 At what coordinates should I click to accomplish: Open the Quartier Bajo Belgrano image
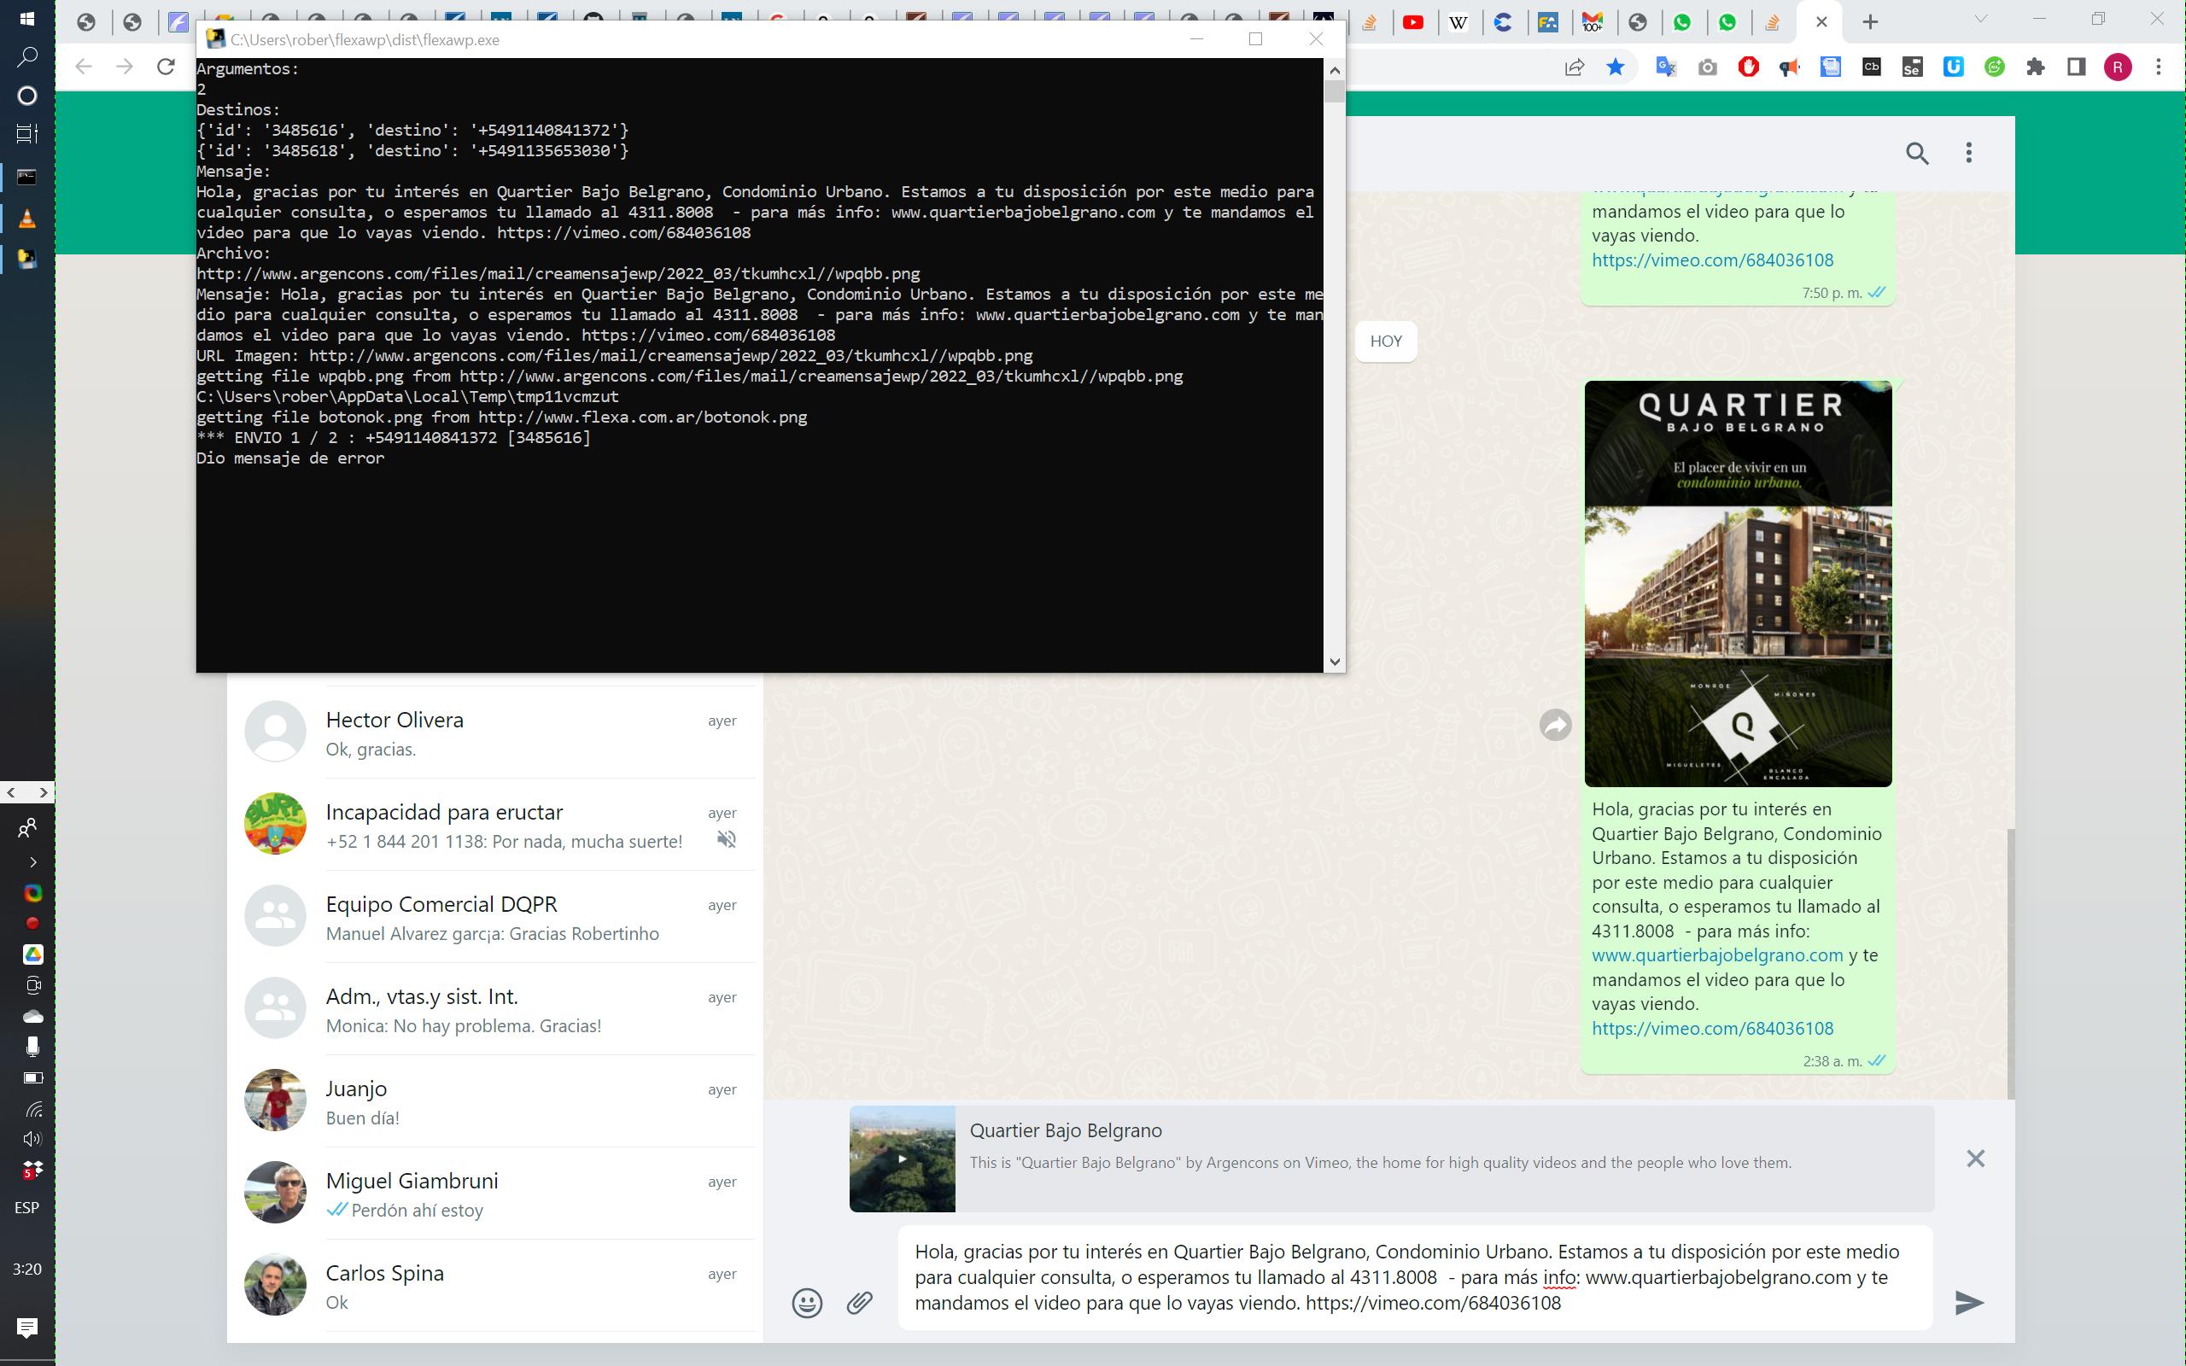[1737, 584]
